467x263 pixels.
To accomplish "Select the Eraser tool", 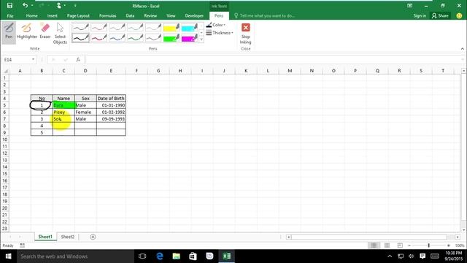I will point(45,31).
